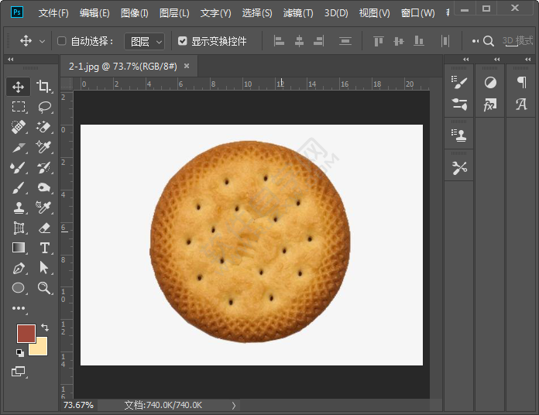This screenshot has height=415, width=539.
Task: Open the 滤镜(T) menu
Action: click(x=298, y=13)
